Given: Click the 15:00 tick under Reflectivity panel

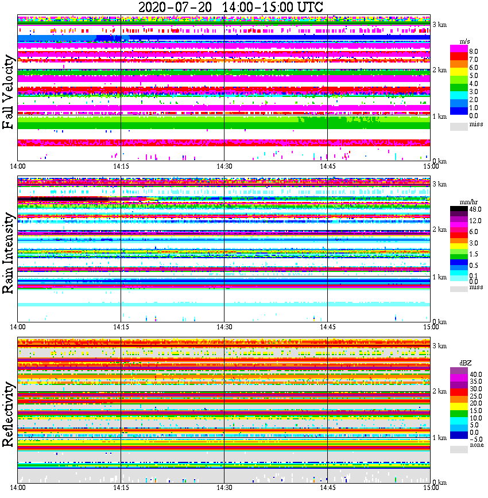Looking at the screenshot, I should (431, 488).
